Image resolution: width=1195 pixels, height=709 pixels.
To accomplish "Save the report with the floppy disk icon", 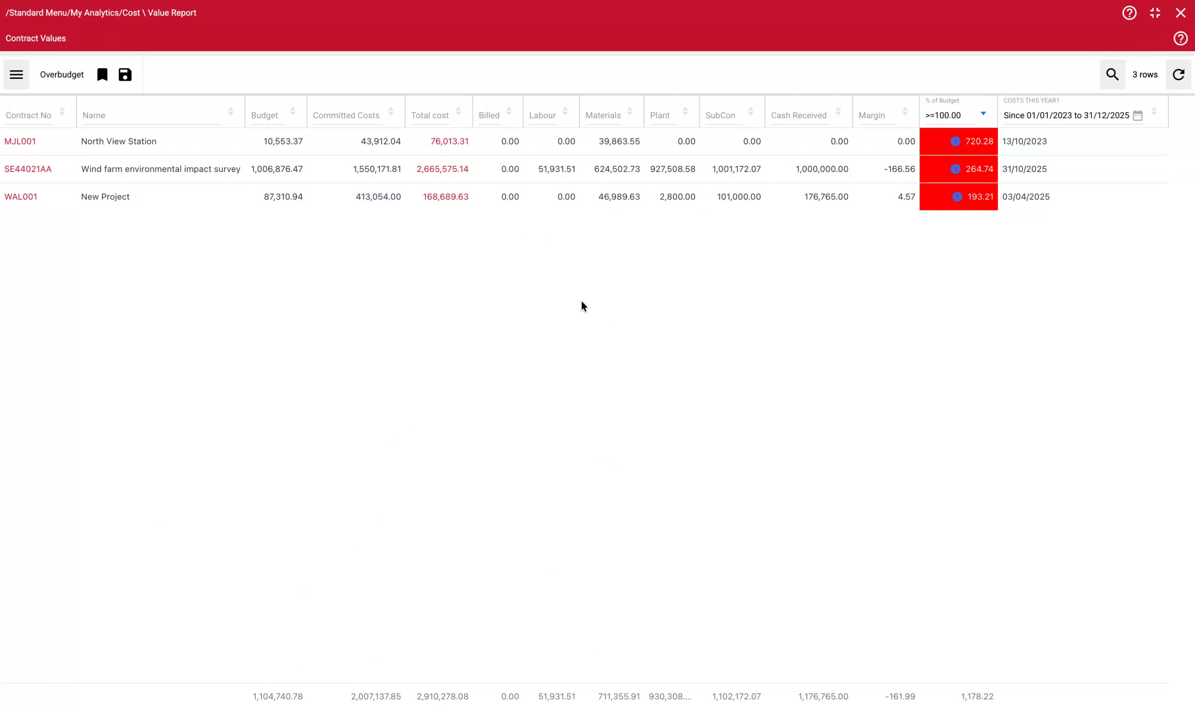I will coord(125,74).
